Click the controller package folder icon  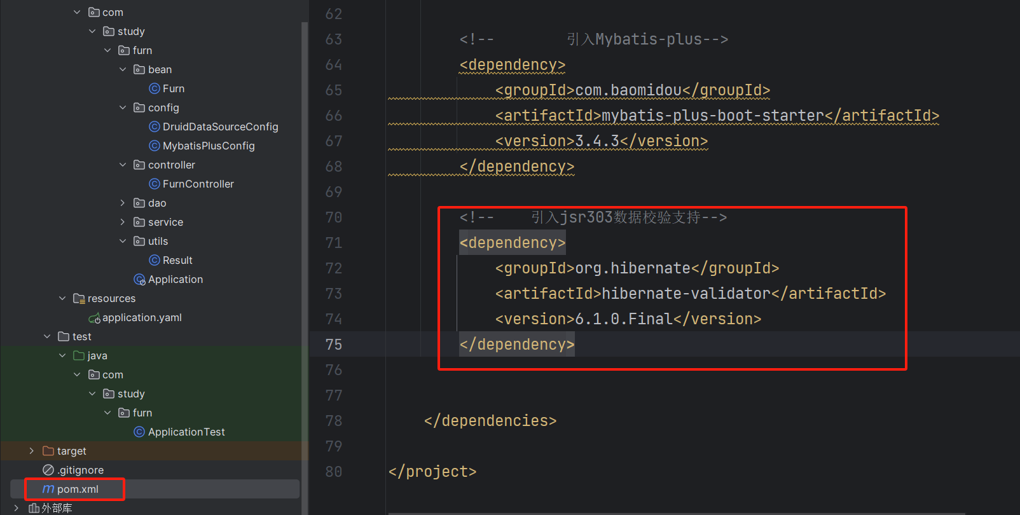coord(139,165)
